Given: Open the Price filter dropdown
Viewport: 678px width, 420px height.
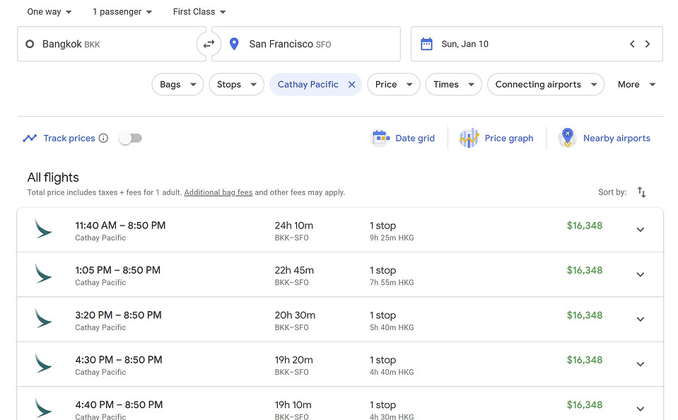Looking at the screenshot, I should 394,84.
